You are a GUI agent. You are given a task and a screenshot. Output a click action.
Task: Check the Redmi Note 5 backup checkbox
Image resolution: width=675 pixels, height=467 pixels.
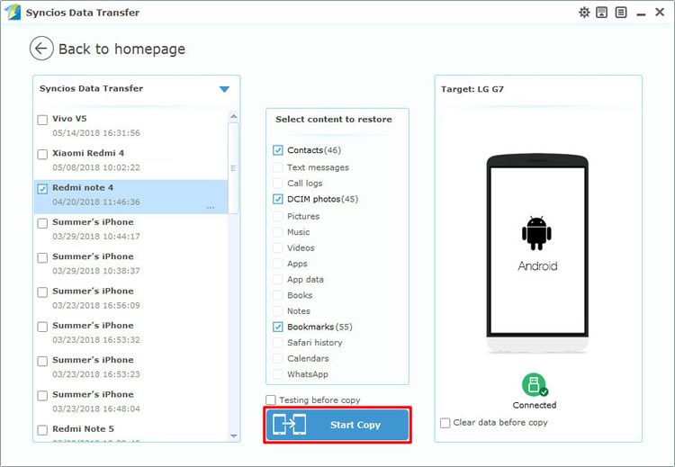(x=42, y=429)
